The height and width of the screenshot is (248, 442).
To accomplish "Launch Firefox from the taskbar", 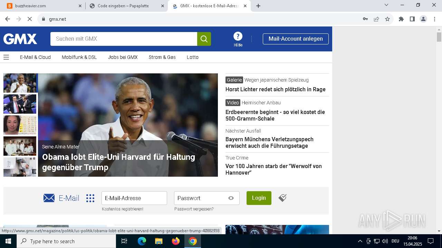I will pos(176,241).
